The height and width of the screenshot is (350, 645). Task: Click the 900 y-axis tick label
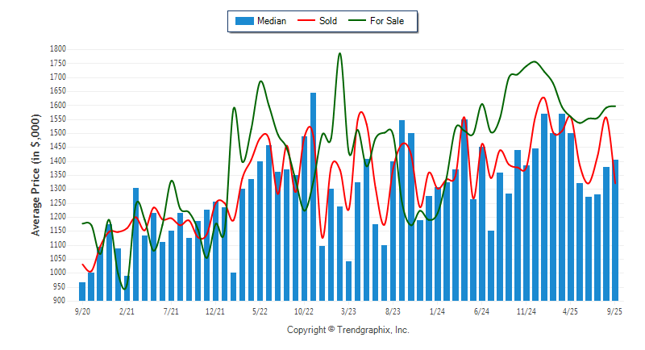click(60, 300)
